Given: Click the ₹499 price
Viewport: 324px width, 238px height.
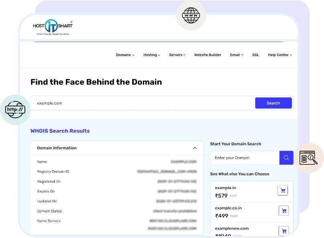Looking at the screenshot, I should (222, 216).
